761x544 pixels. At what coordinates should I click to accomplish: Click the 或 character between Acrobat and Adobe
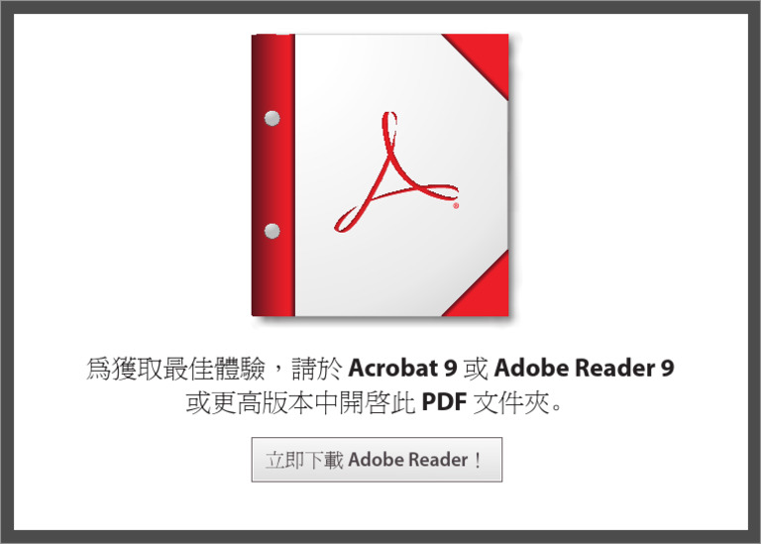click(476, 369)
